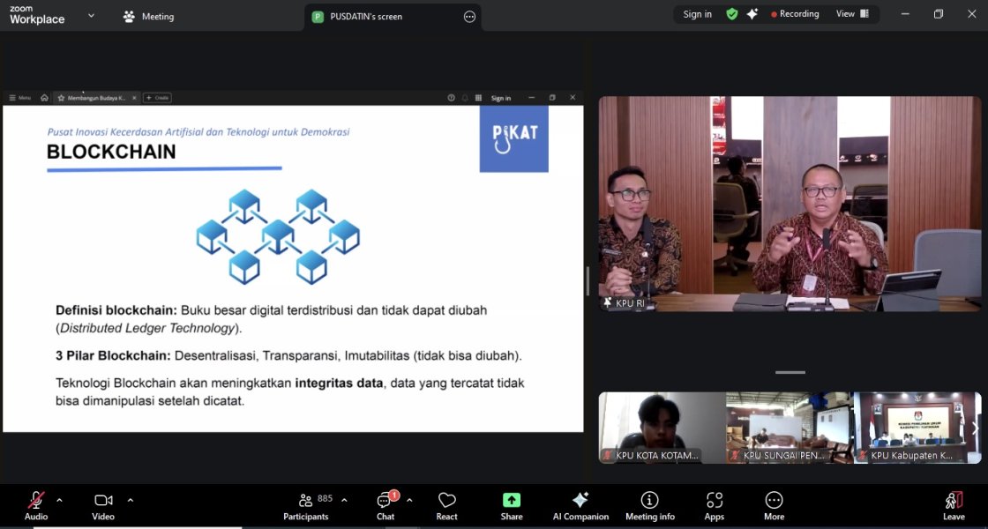The width and height of the screenshot is (988, 529).
Task: Expand audio options arrow next to Audio
Action: click(59, 500)
